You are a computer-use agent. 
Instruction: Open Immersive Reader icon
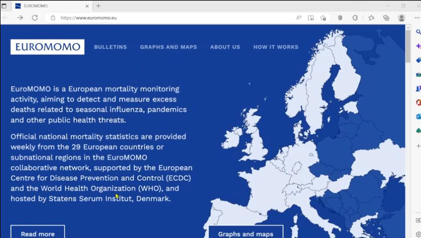click(x=311, y=18)
